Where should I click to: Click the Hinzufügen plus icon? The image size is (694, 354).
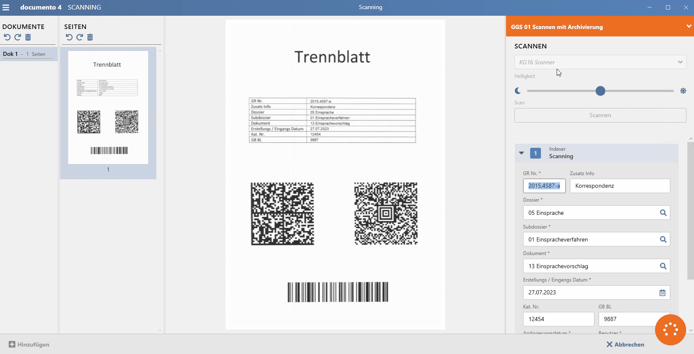[12, 344]
